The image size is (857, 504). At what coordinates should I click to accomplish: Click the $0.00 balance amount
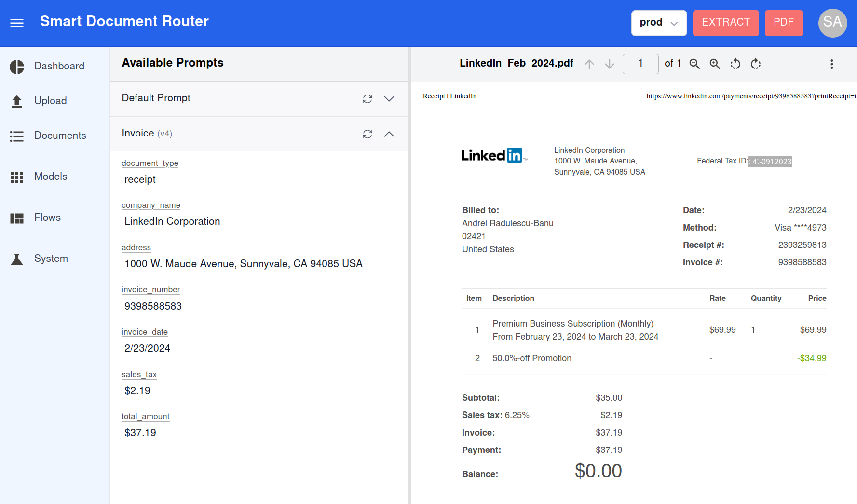click(x=599, y=471)
